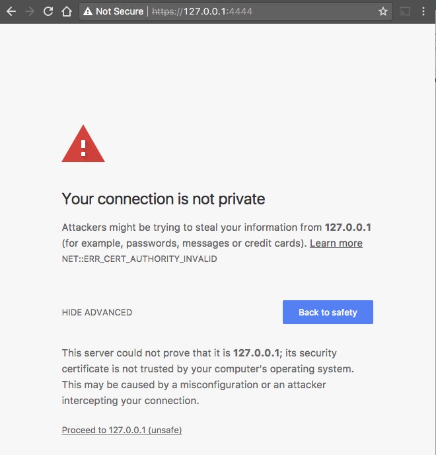Collapse details with HIDE ADVANCED
The height and width of the screenshot is (455, 436).
(x=97, y=312)
